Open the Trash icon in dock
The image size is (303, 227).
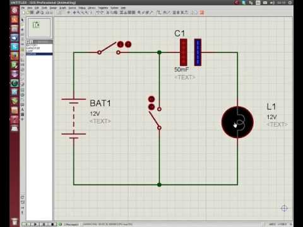click(x=15, y=221)
